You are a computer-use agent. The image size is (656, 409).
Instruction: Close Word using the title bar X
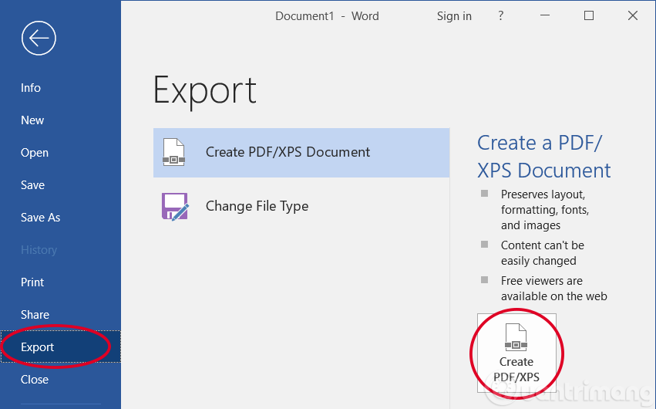[633, 15]
